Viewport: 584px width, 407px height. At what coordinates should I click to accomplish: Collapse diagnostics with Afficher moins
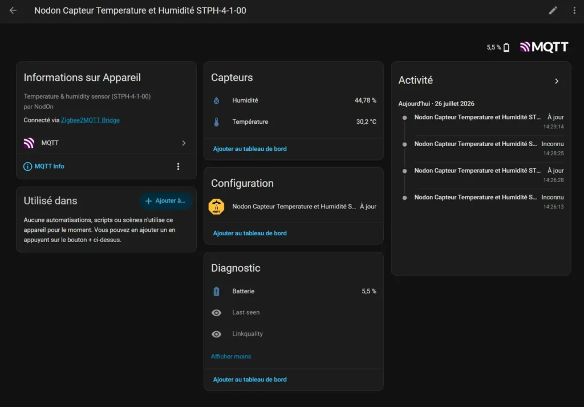coord(231,356)
